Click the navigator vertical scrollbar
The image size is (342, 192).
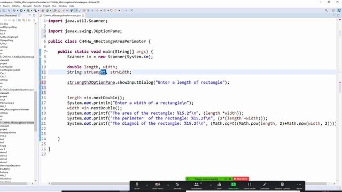tap(36, 111)
